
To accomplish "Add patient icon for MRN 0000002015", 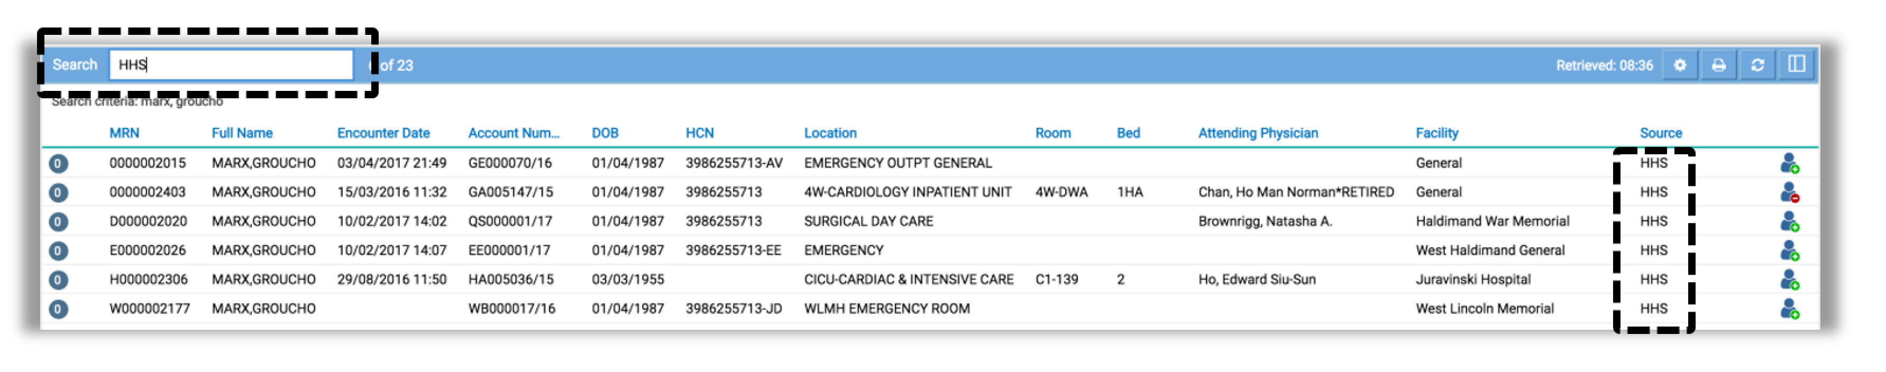I will tap(1789, 163).
